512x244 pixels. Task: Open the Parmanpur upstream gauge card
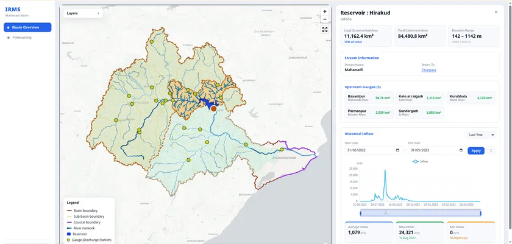[x=369, y=113]
